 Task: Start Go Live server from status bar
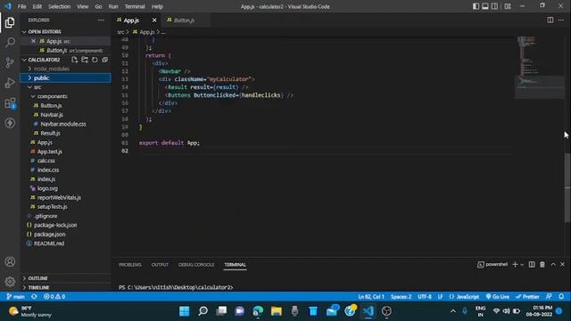(498, 297)
